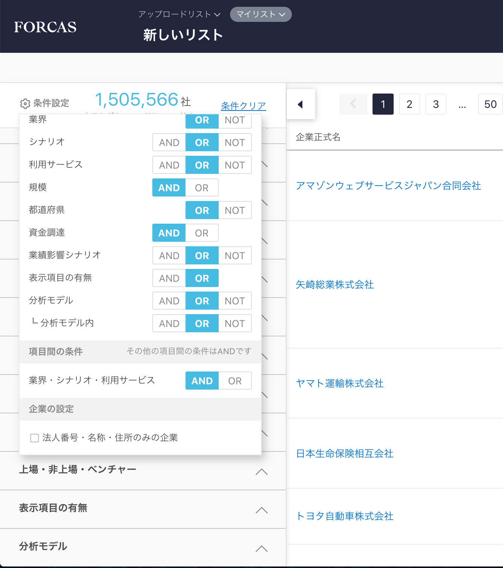Go to page 2 of results
The image size is (503, 568).
click(x=409, y=104)
